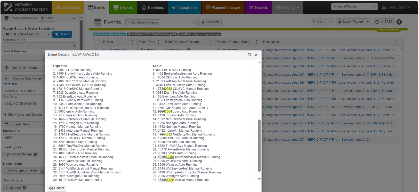Toggle the All Events filter button
The width and height of the screenshot is (419, 192).
pyautogui.click(x=211, y=22)
